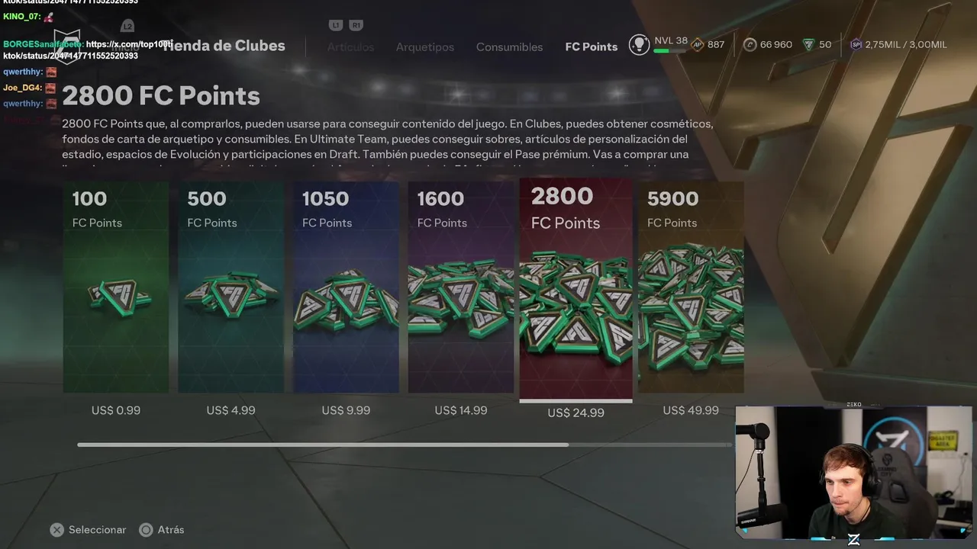This screenshot has width=977, height=549.
Task: Open the Consumibles tab
Action: (x=509, y=47)
